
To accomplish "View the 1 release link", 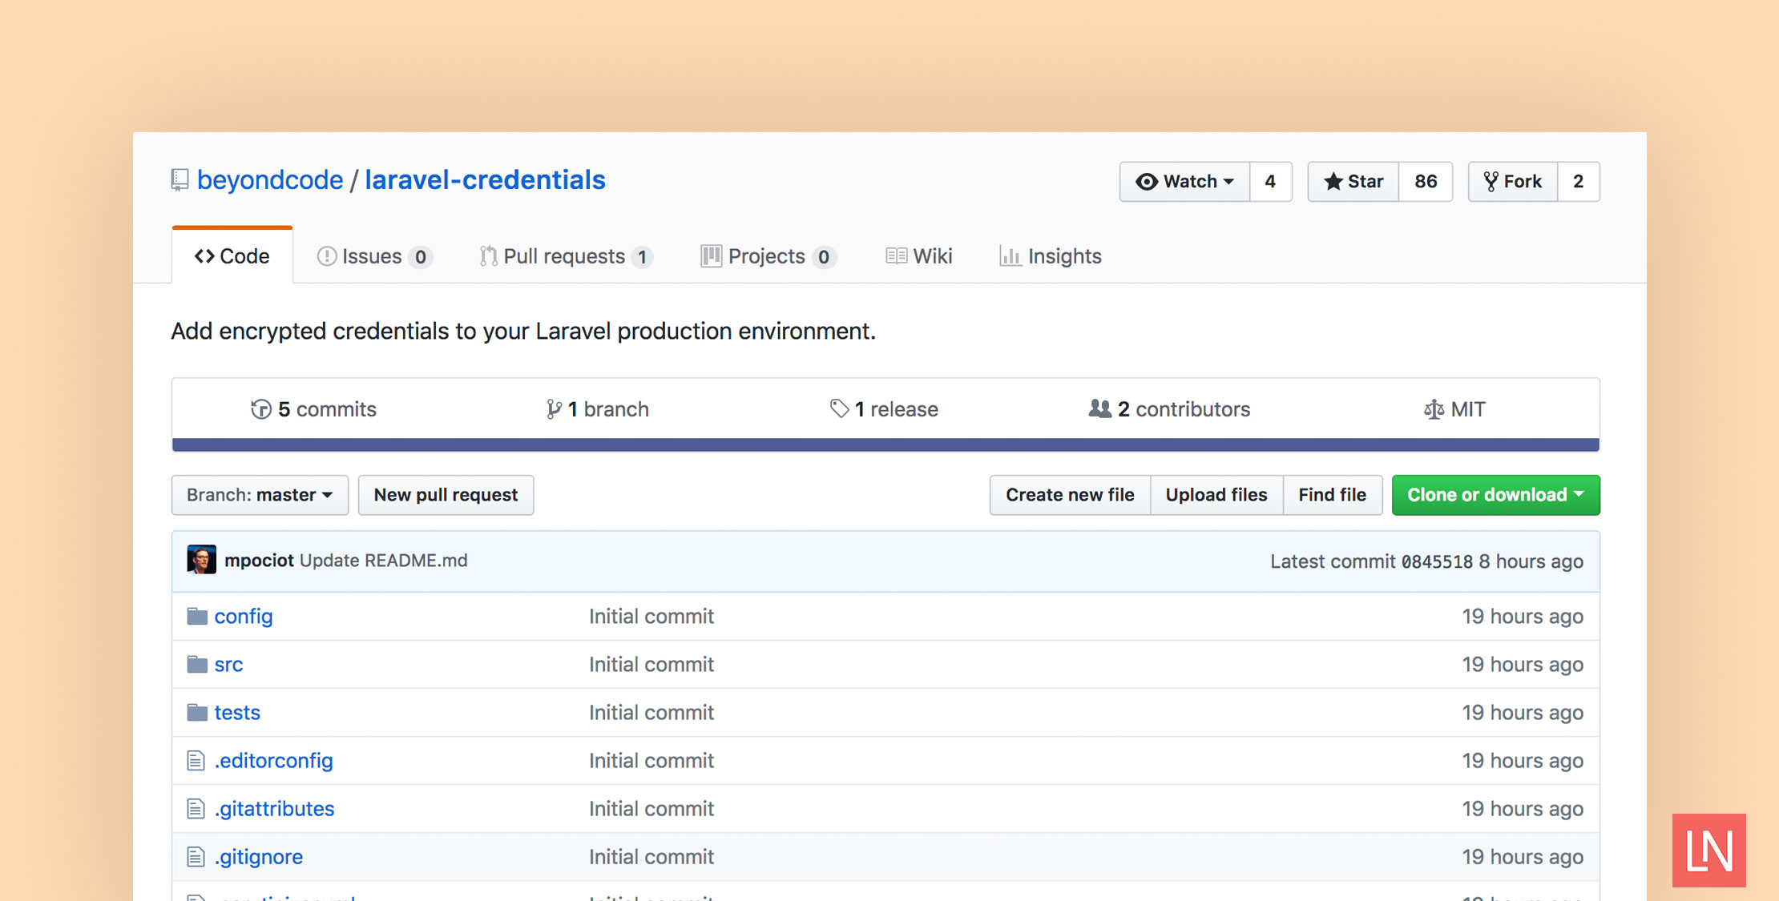I will pos(884,409).
